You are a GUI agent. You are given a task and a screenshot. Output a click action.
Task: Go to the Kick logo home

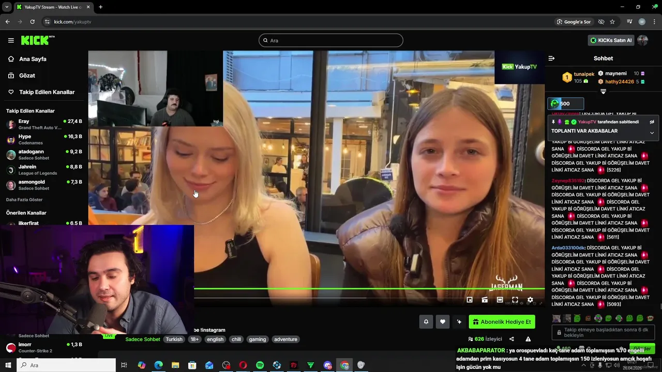(x=37, y=40)
